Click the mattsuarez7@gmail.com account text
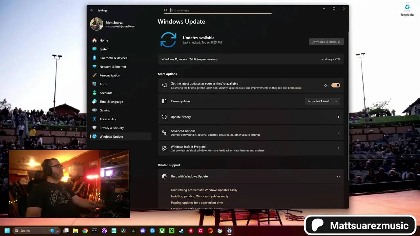This screenshot has width=420, height=236. [x=120, y=27]
